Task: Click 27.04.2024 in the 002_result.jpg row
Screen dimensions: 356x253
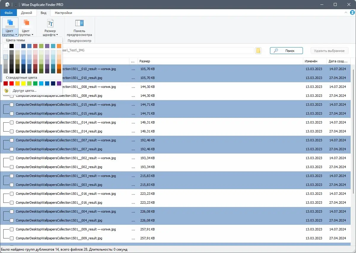Action: pos(338,167)
